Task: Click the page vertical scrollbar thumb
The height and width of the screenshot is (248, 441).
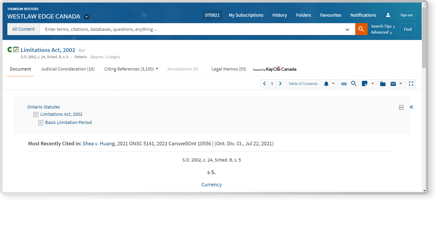Action: pyautogui.click(x=424, y=37)
